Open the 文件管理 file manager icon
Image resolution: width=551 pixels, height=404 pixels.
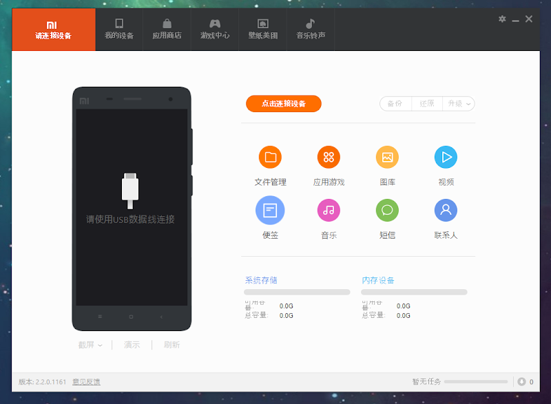[270, 157]
